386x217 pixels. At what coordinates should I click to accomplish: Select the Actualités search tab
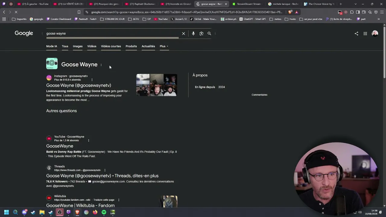(x=148, y=46)
